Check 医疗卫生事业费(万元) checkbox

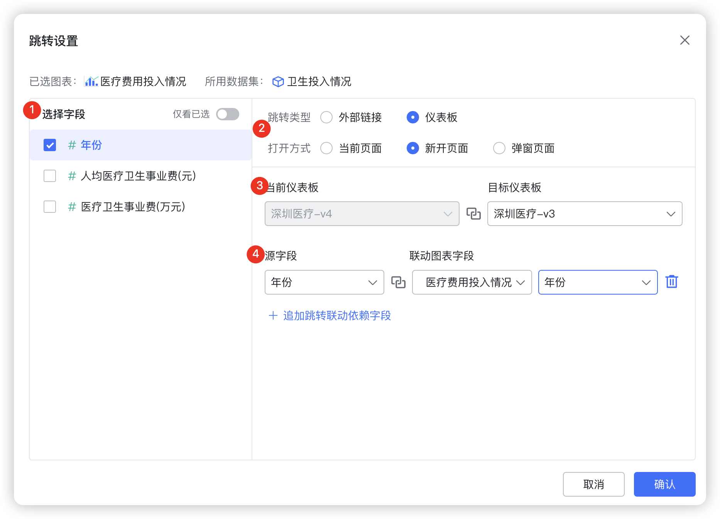click(x=50, y=207)
